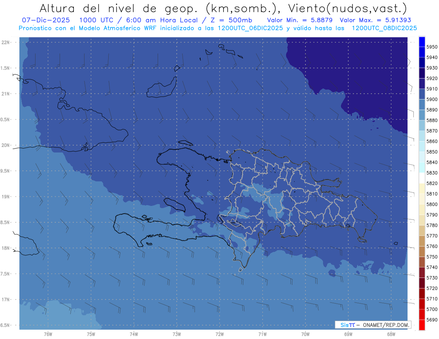Click the latitude label 22N
Screen dimensions: 439x339
[5, 42]
